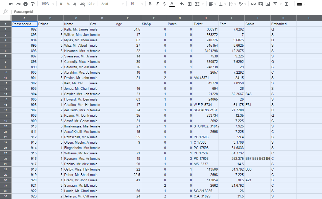Open filter views dropdown arrow
This screenshot has height=199, width=322.
pyautogui.click(x=281, y=4)
